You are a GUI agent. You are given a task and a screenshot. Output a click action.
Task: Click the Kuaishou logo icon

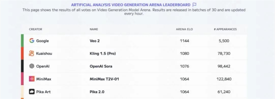32,53
